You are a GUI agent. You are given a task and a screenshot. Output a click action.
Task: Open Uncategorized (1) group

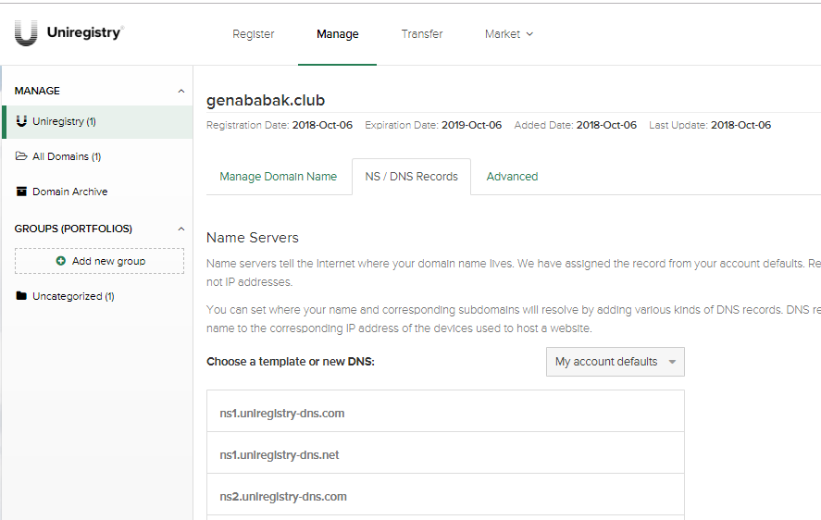[73, 296]
